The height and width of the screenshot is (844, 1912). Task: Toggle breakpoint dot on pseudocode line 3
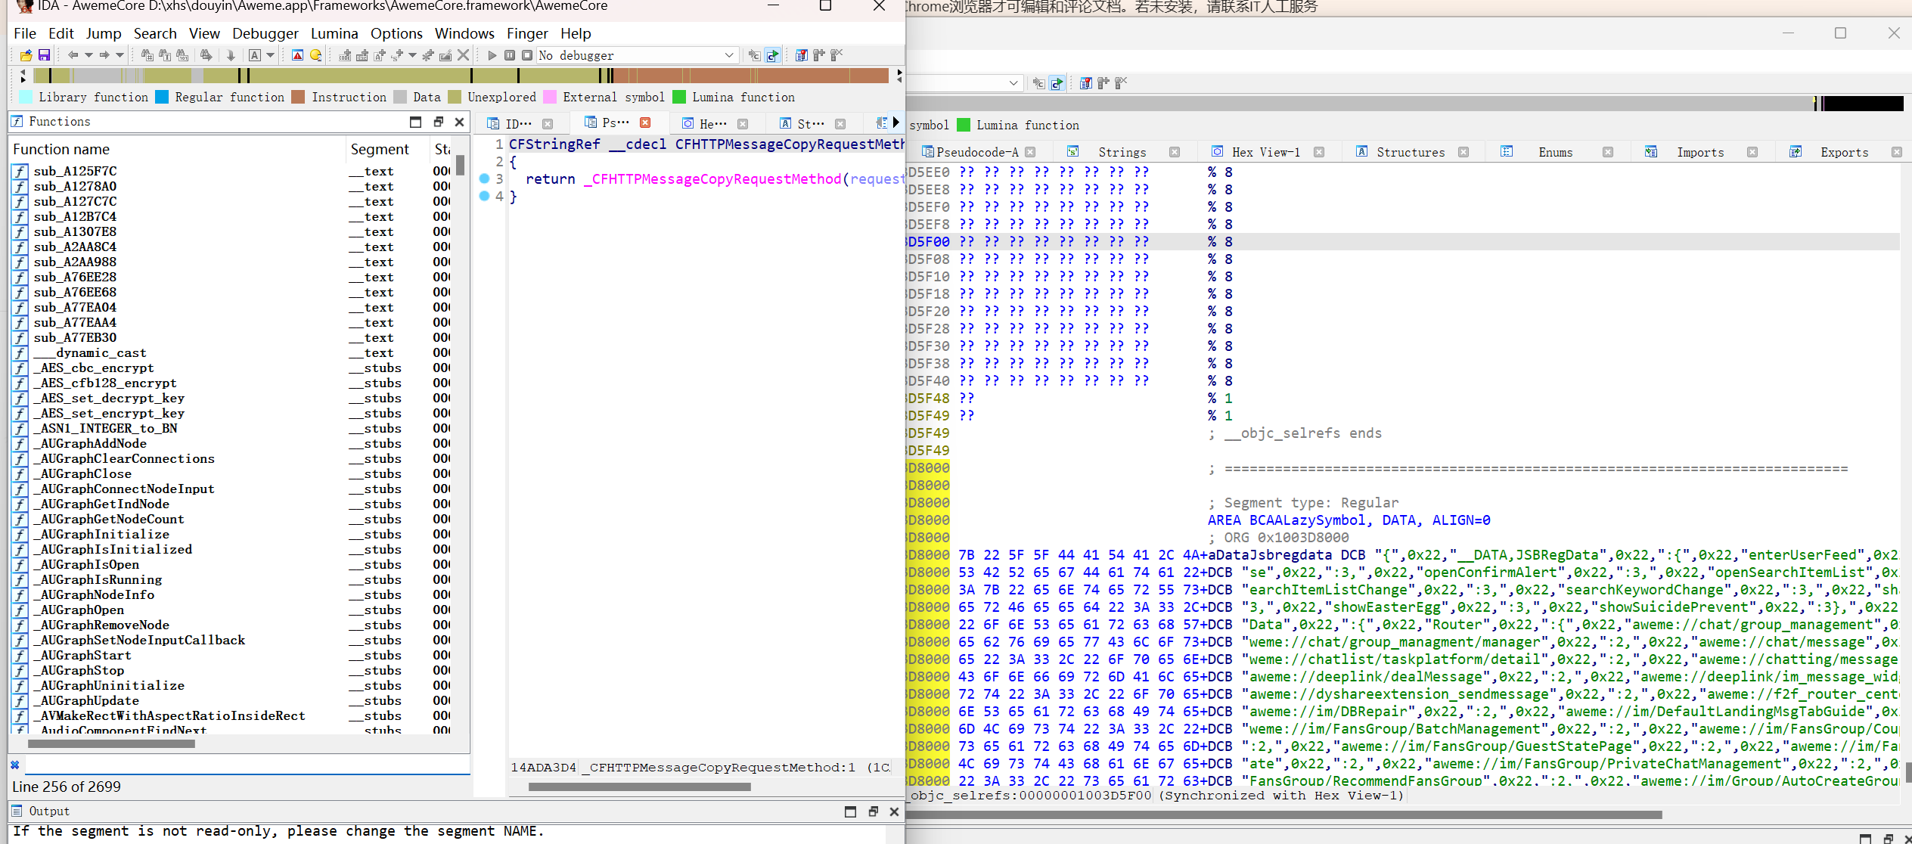tap(485, 178)
